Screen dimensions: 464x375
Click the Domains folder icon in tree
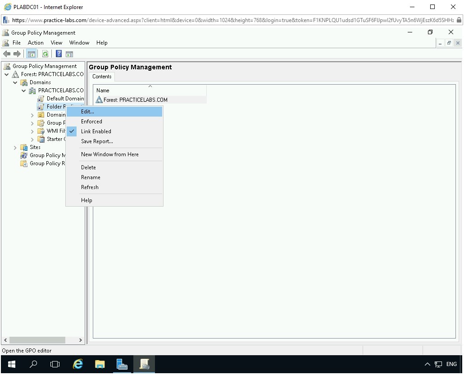[x=24, y=82]
